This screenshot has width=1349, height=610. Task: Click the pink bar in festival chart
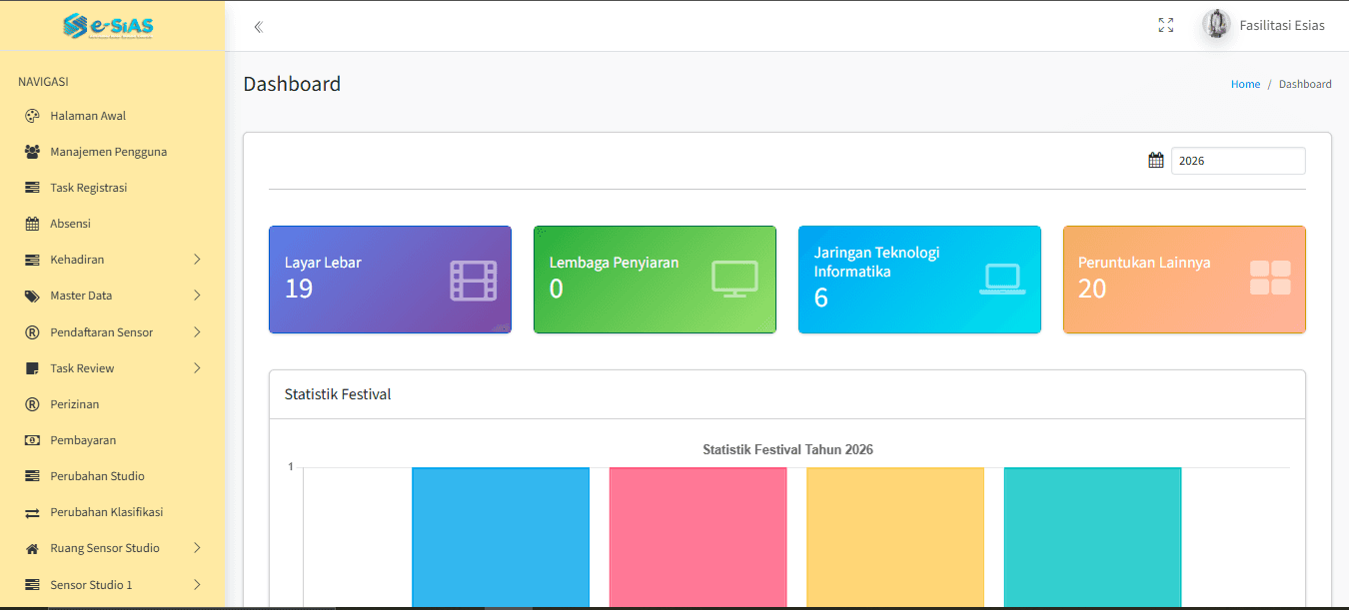coord(697,537)
